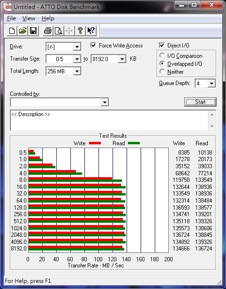Select the Neither radio button
Screen dimensions: 226x289
[162, 71]
